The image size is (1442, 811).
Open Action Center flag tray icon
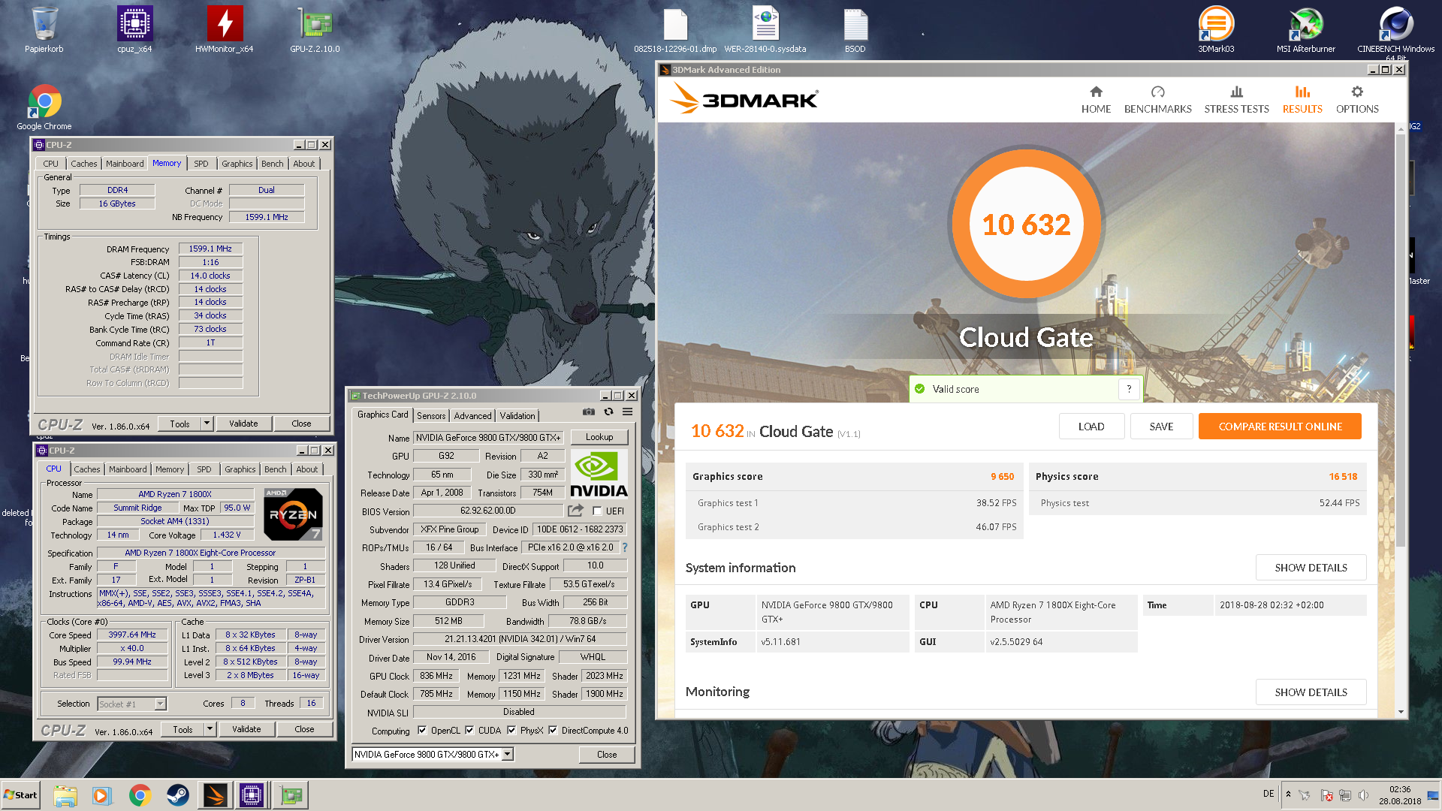pos(1326,794)
